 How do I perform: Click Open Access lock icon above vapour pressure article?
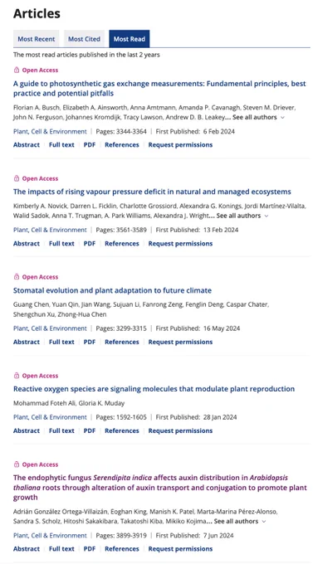[17, 178]
